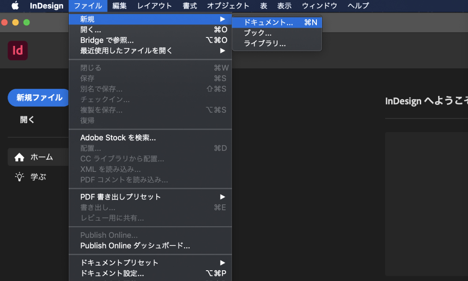Screen dimensions: 468x281
Task: Click the yellow minimize window button
Action: click(15, 22)
